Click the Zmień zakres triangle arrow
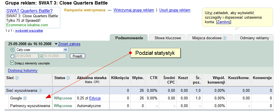This screenshot has width=277, height=111. [x=56, y=44]
